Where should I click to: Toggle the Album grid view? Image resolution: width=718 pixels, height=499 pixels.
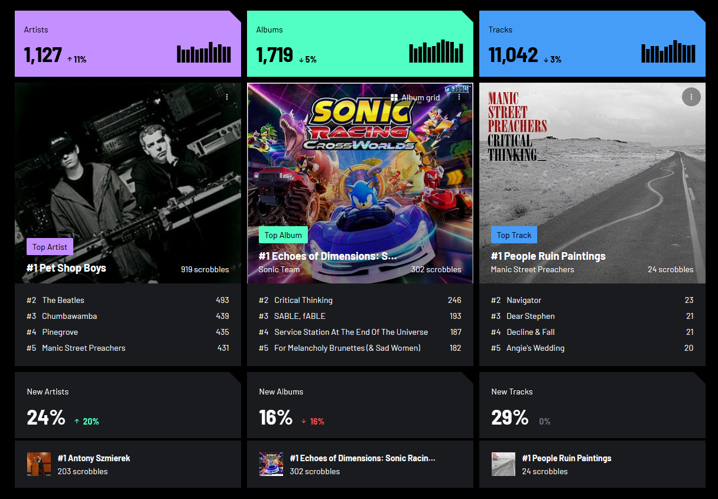[x=414, y=97]
